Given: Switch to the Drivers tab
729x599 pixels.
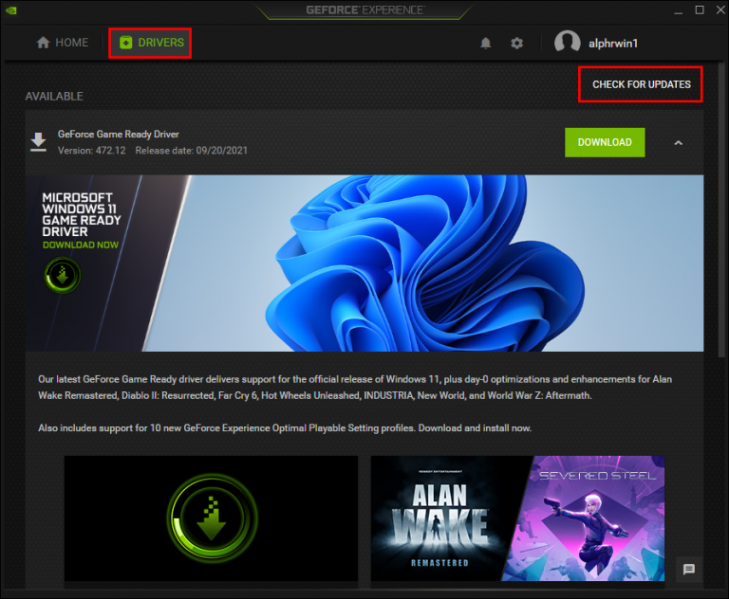Looking at the screenshot, I should click(152, 43).
